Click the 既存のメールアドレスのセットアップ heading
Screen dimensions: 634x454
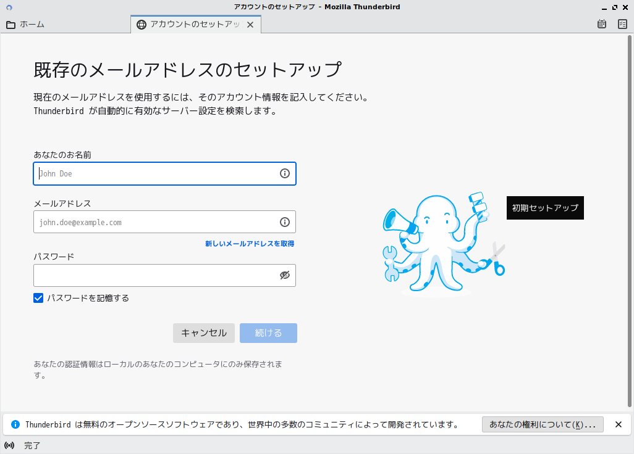[188, 70]
